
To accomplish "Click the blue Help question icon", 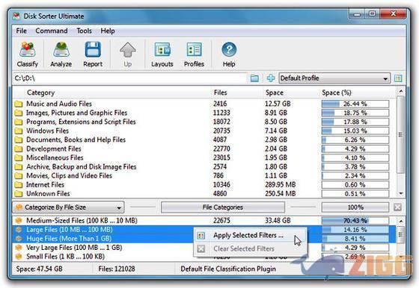I will (x=229, y=49).
